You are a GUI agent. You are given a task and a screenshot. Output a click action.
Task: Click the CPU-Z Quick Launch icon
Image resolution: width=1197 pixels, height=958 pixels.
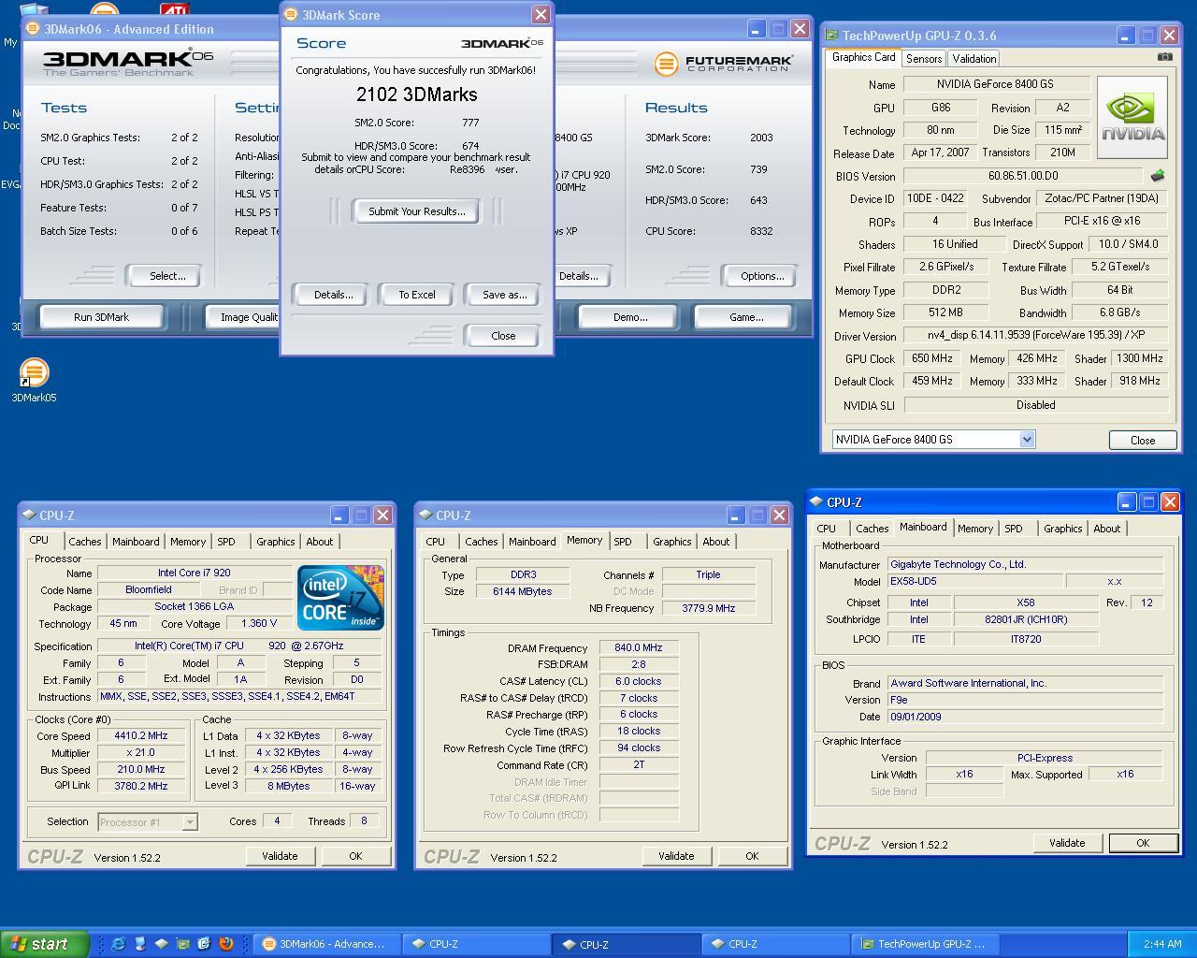[x=161, y=944]
